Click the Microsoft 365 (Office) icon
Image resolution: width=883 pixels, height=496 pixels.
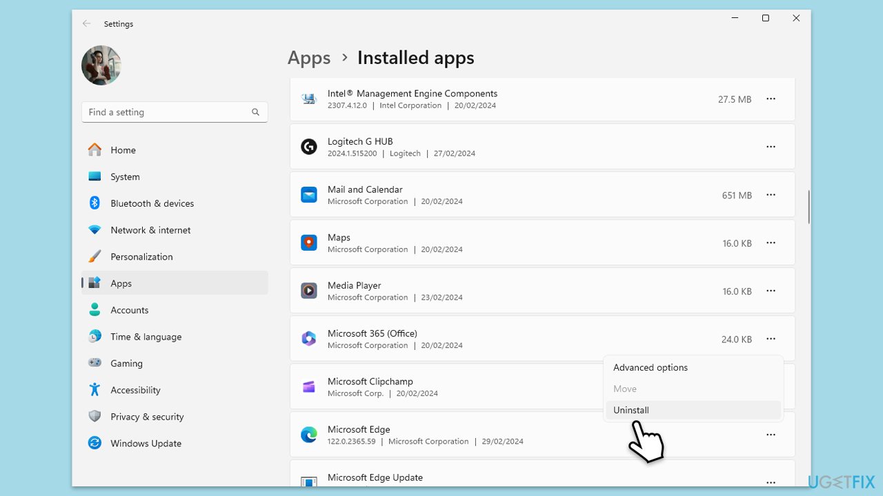308,339
